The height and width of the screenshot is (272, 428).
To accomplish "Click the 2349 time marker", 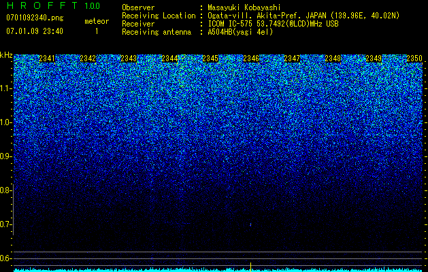I will tap(374, 58).
